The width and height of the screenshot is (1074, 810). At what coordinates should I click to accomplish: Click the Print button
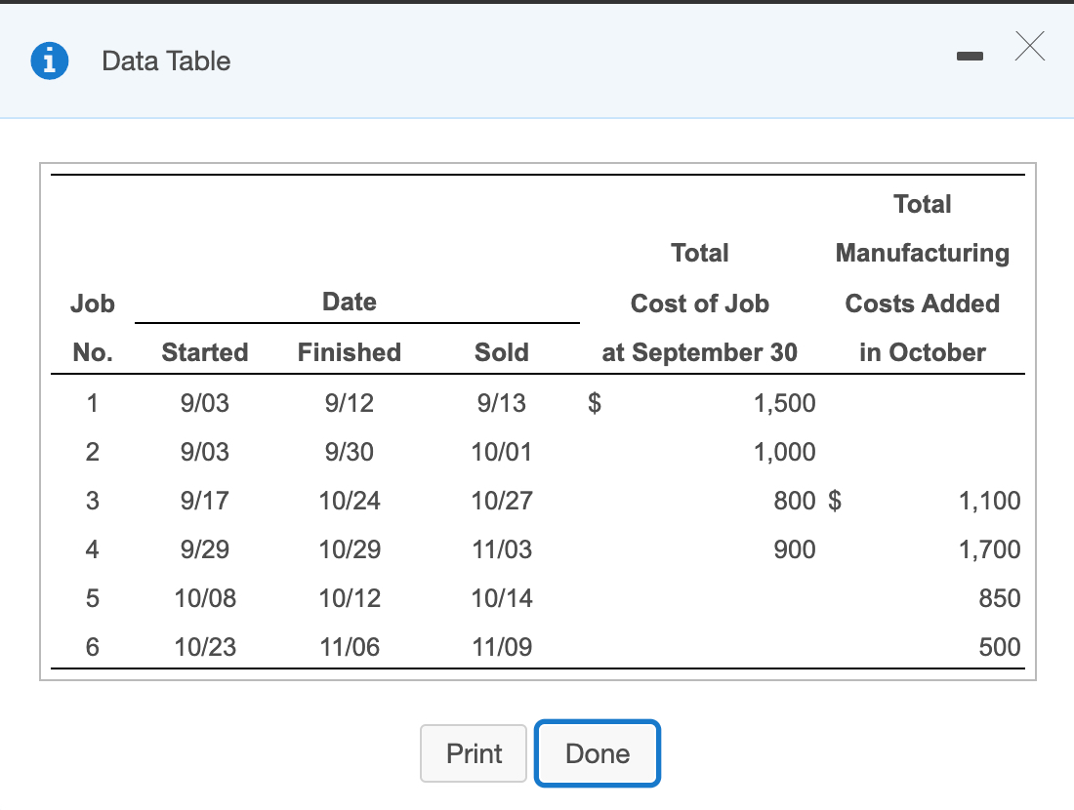point(474,753)
